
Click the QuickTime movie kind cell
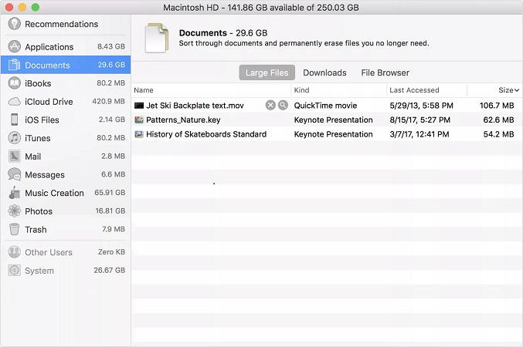325,106
